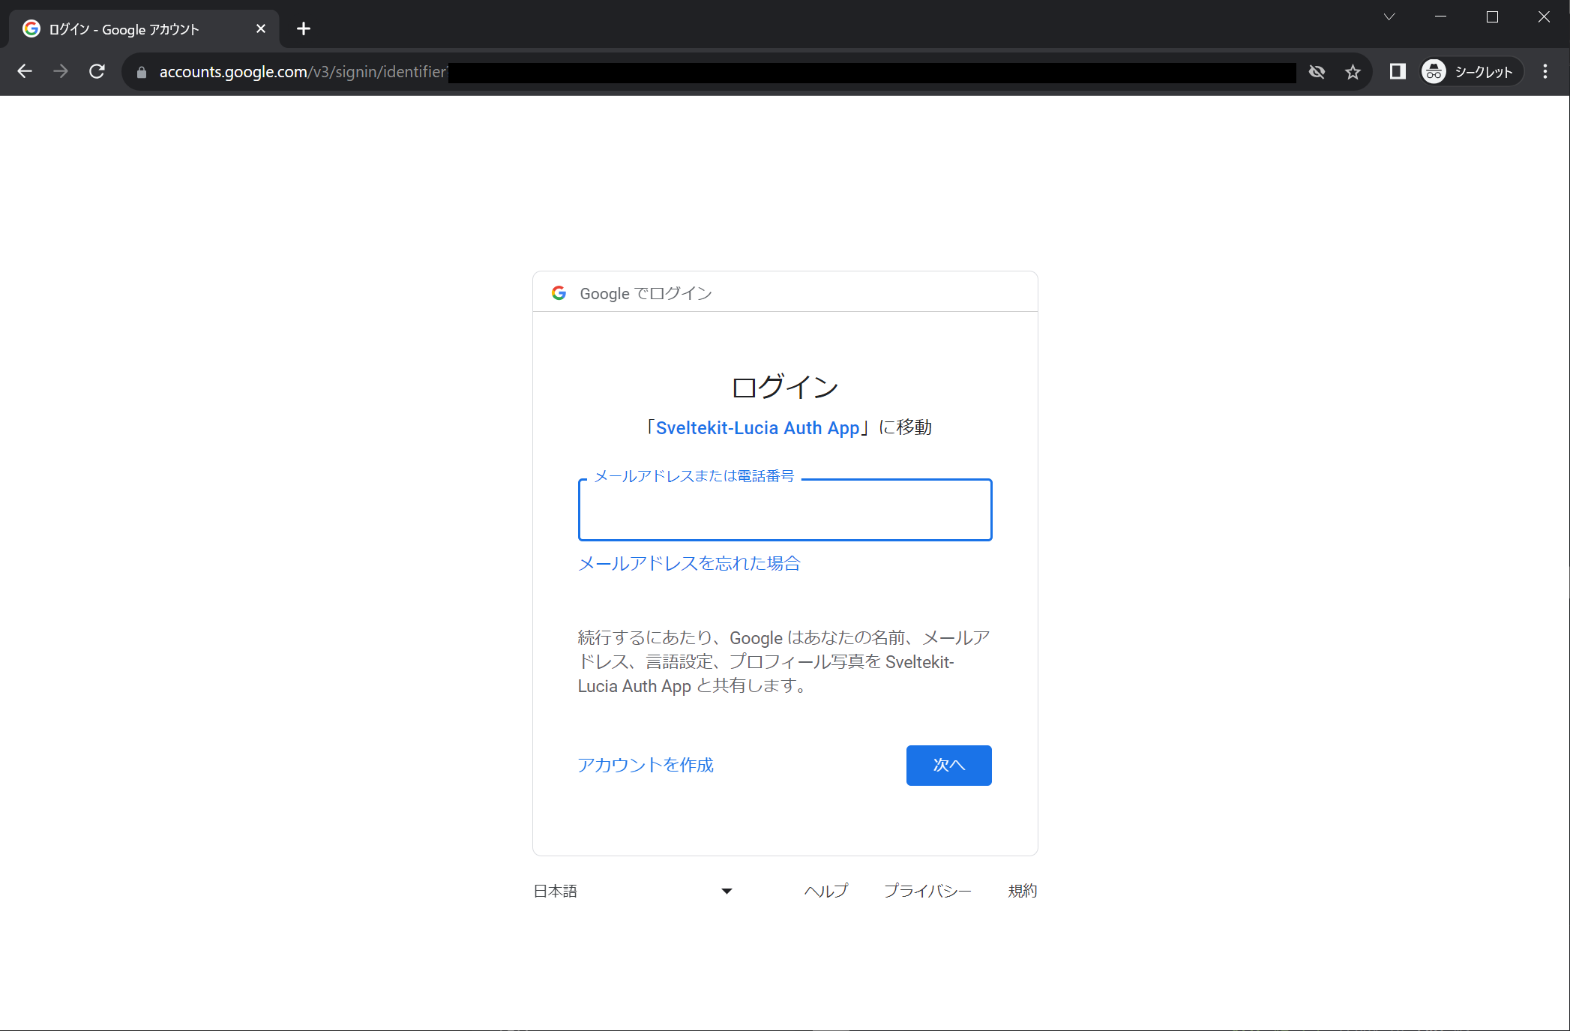Click the email or phone input field
This screenshot has height=1031, width=1570.
click(x=784, y=511)
